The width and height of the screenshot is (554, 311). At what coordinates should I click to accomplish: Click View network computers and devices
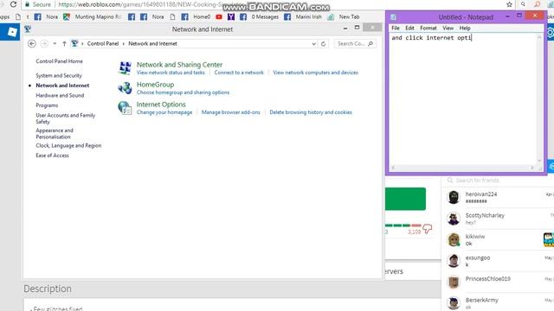315,73
